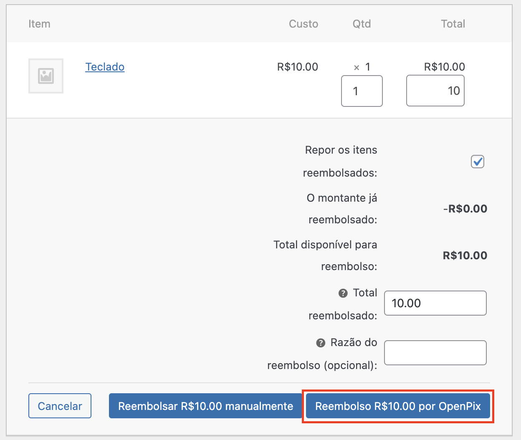Screen dimensions: 521x440
Task: Click the Cancelar button
Action: pyautogui.click(x=60, y=405)
